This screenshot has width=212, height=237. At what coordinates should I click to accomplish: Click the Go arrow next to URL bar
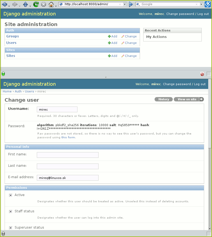[x=131, y=4]
